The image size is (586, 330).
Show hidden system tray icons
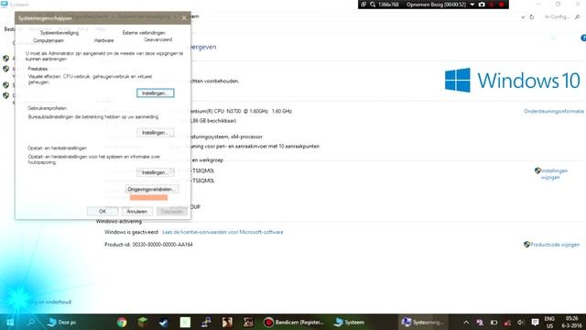click(466, 322)
